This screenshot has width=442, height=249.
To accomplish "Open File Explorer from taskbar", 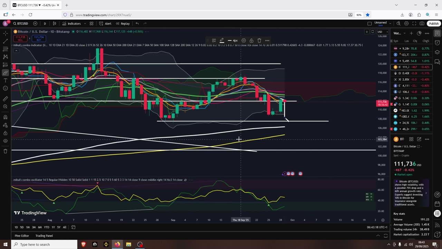I will click(128, 245).
